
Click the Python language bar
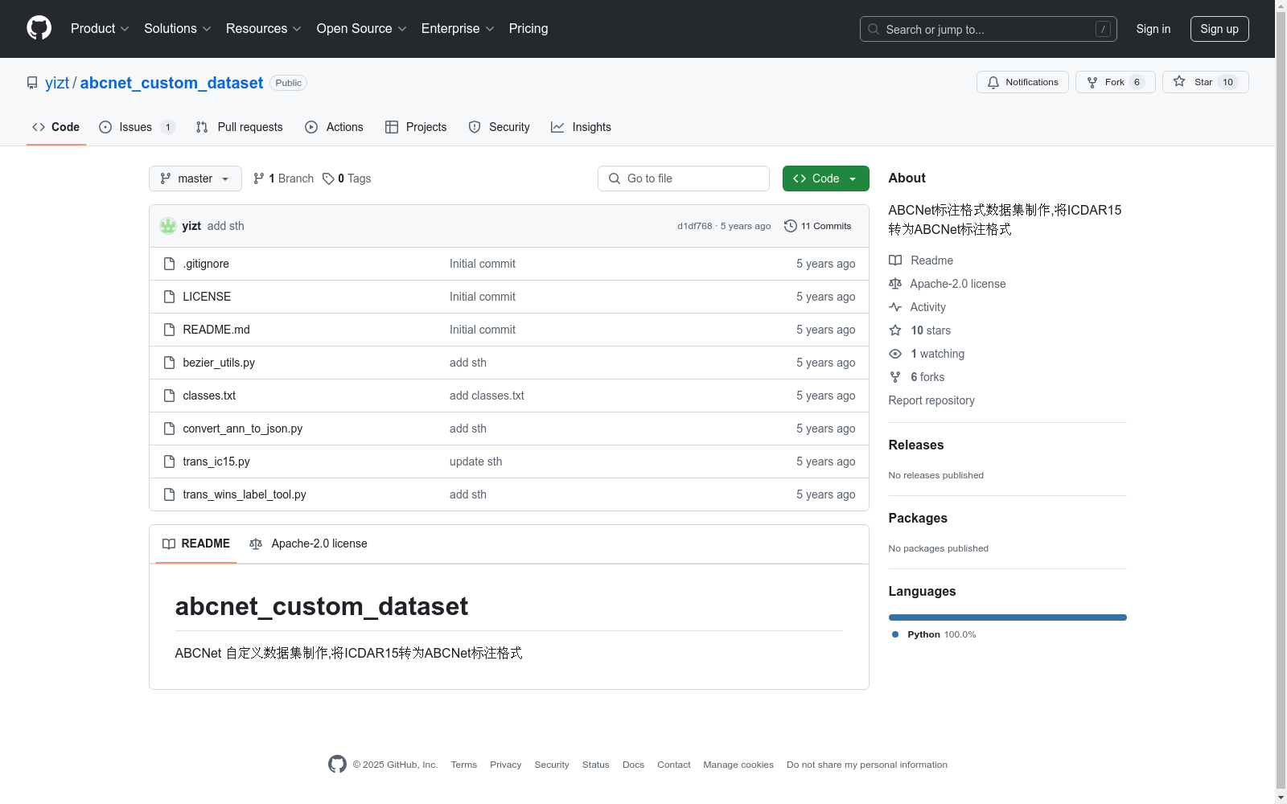(x=1008, y=617)
